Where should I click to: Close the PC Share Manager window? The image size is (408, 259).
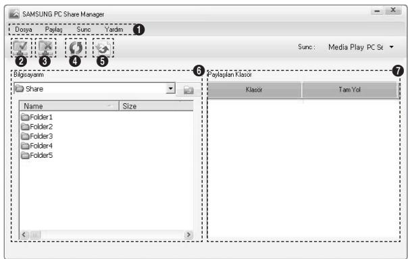pyautogui.click(x=393, y=10)
